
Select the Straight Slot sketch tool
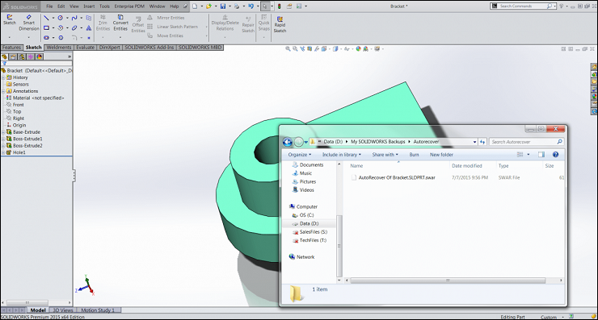tap(46, 38)
